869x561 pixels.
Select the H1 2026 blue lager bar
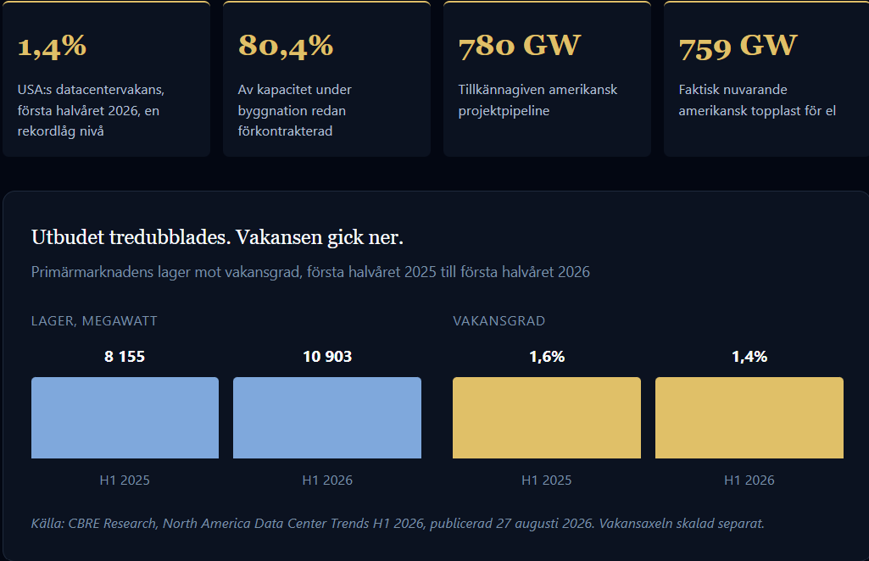(327, 418)
